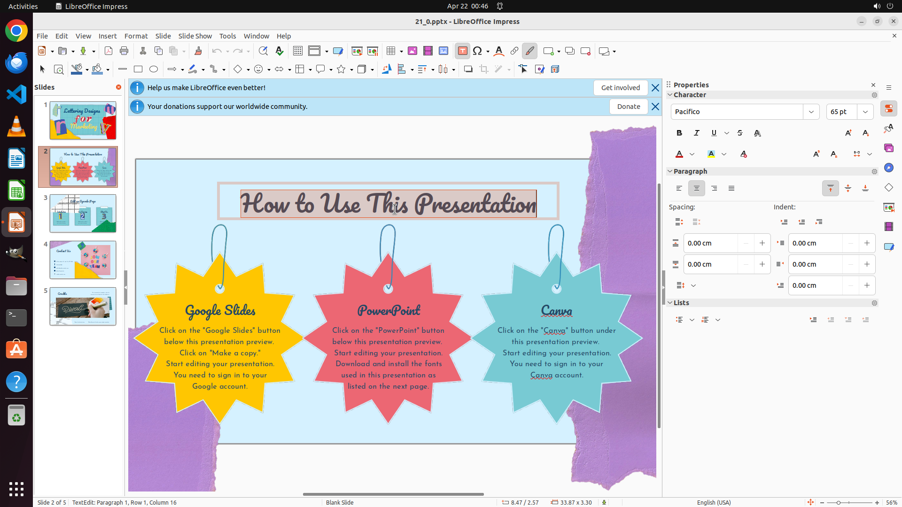902x507 pixels.
Task: Click the Insert Text Box icon
Action: [x=462, y=51]
